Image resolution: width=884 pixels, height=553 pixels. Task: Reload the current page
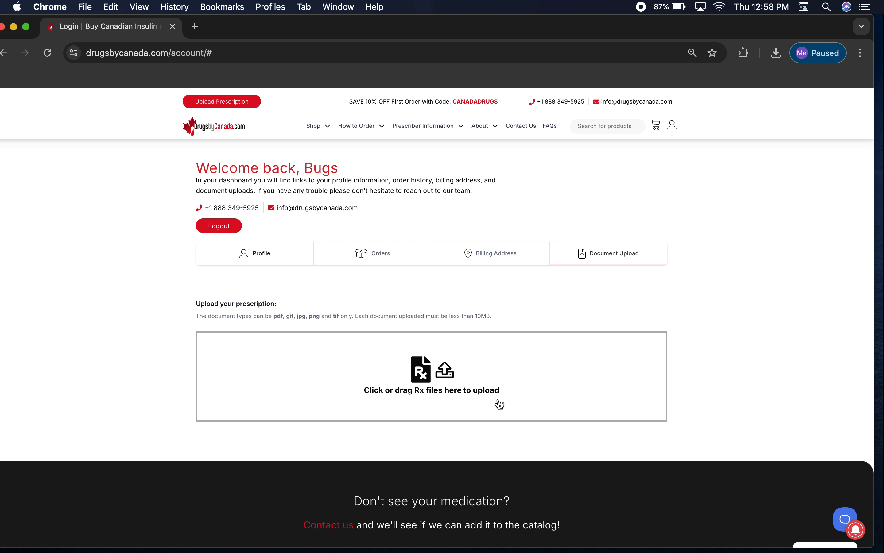coord(47,53)
